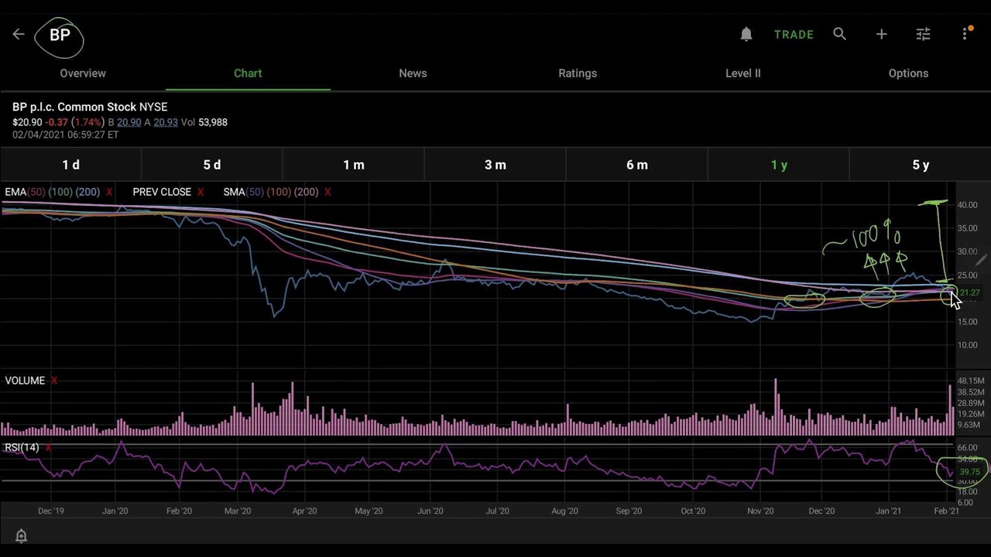Select the 1 m time range

pyautogui.click(x=354, y=165)
